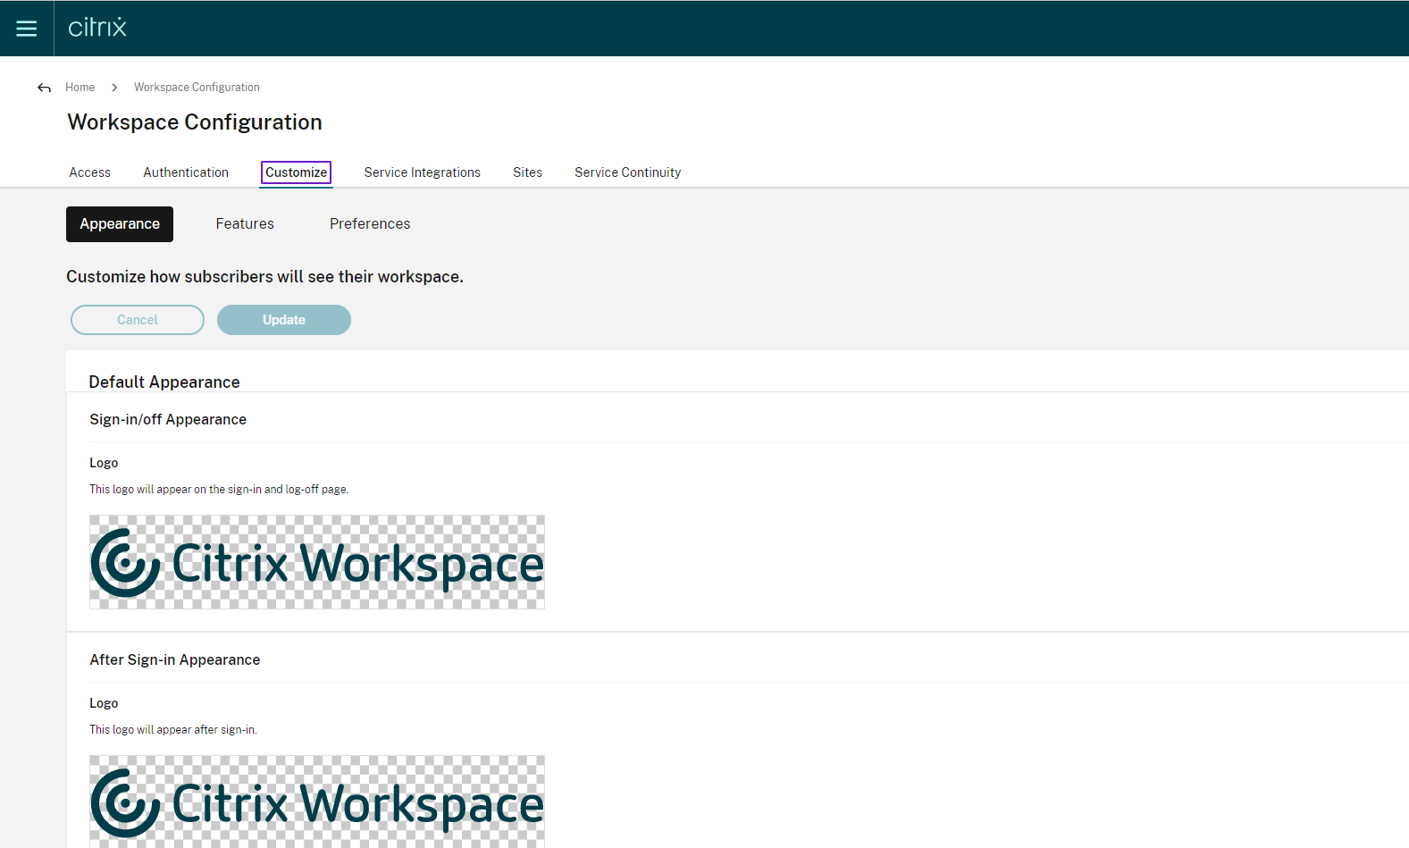Navigate to Home breadcrumb link
Screen dimensions: 1409x848
point(80,88)
